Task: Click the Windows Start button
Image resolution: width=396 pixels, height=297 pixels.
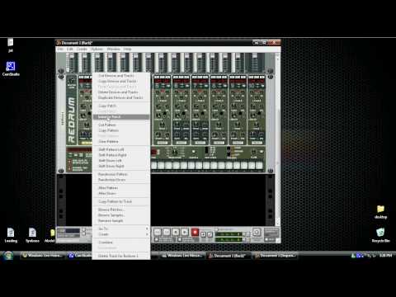Action: tap(8, 256)
